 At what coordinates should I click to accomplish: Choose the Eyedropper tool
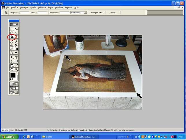tap(16, 66)
